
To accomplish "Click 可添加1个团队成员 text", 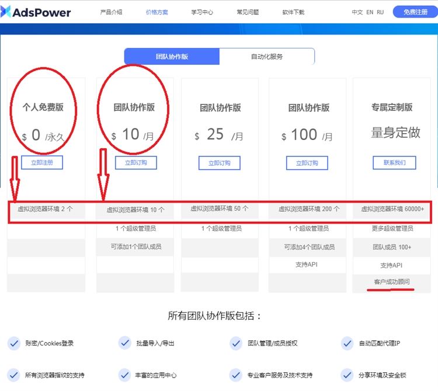I will pyautogui.click(x=136, y=247).
